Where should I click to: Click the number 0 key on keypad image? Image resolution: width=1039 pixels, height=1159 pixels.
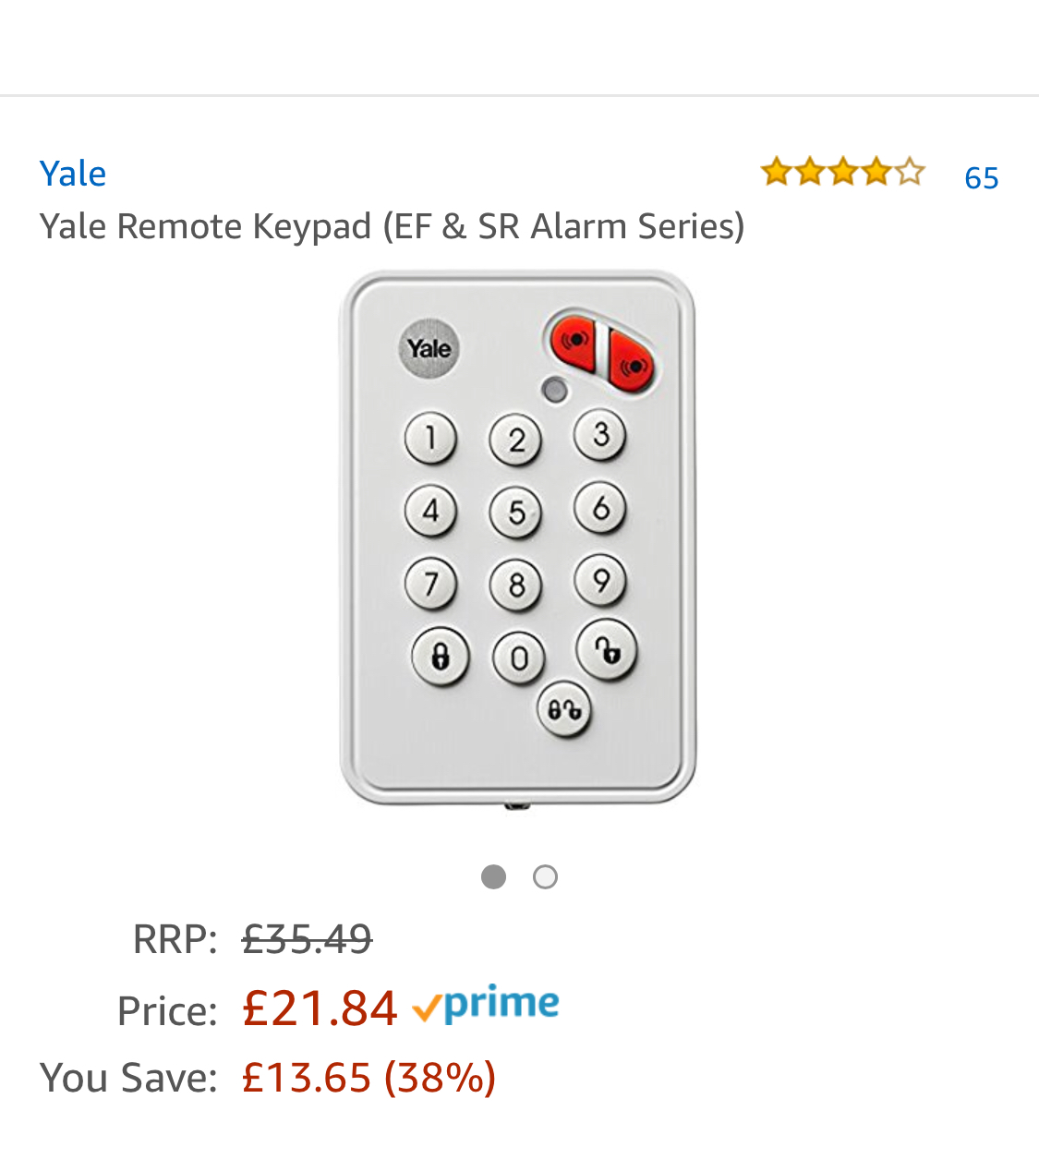click(x=519, y=658)
